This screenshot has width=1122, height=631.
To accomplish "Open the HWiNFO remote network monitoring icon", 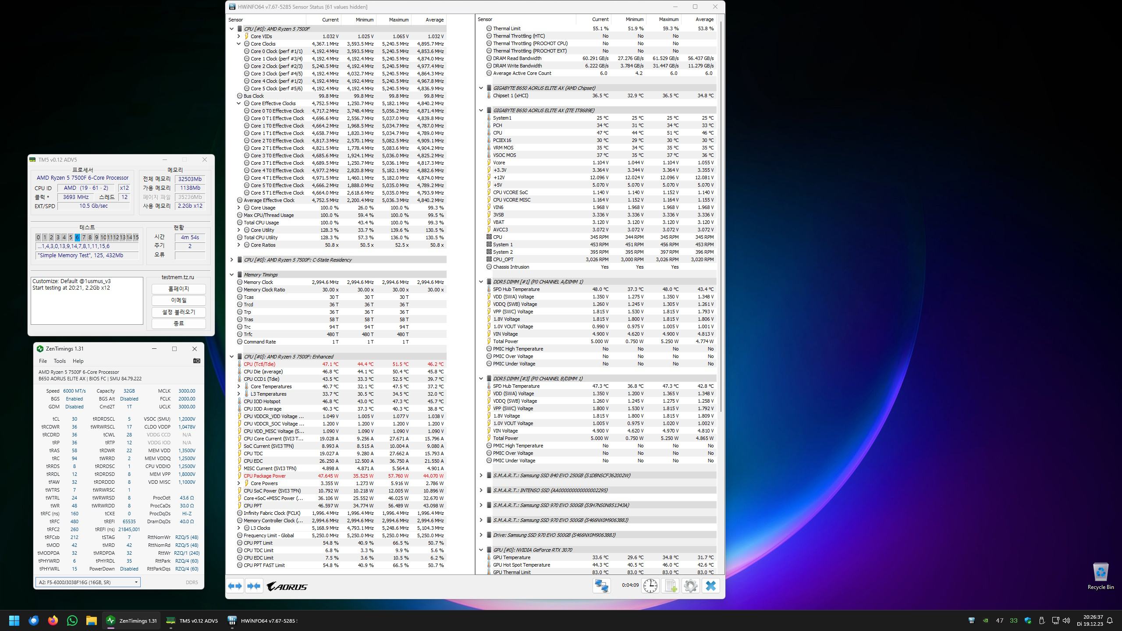I will pos(601,586).
